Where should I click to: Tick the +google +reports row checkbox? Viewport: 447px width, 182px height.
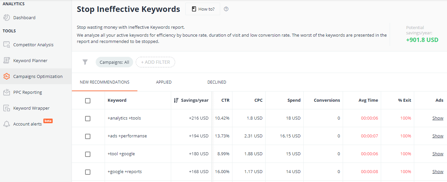point(88,172)
